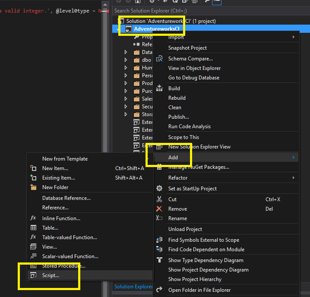Click the AdventureworksCI project icon
Screen dimensions: 310x297
(129, 29)
